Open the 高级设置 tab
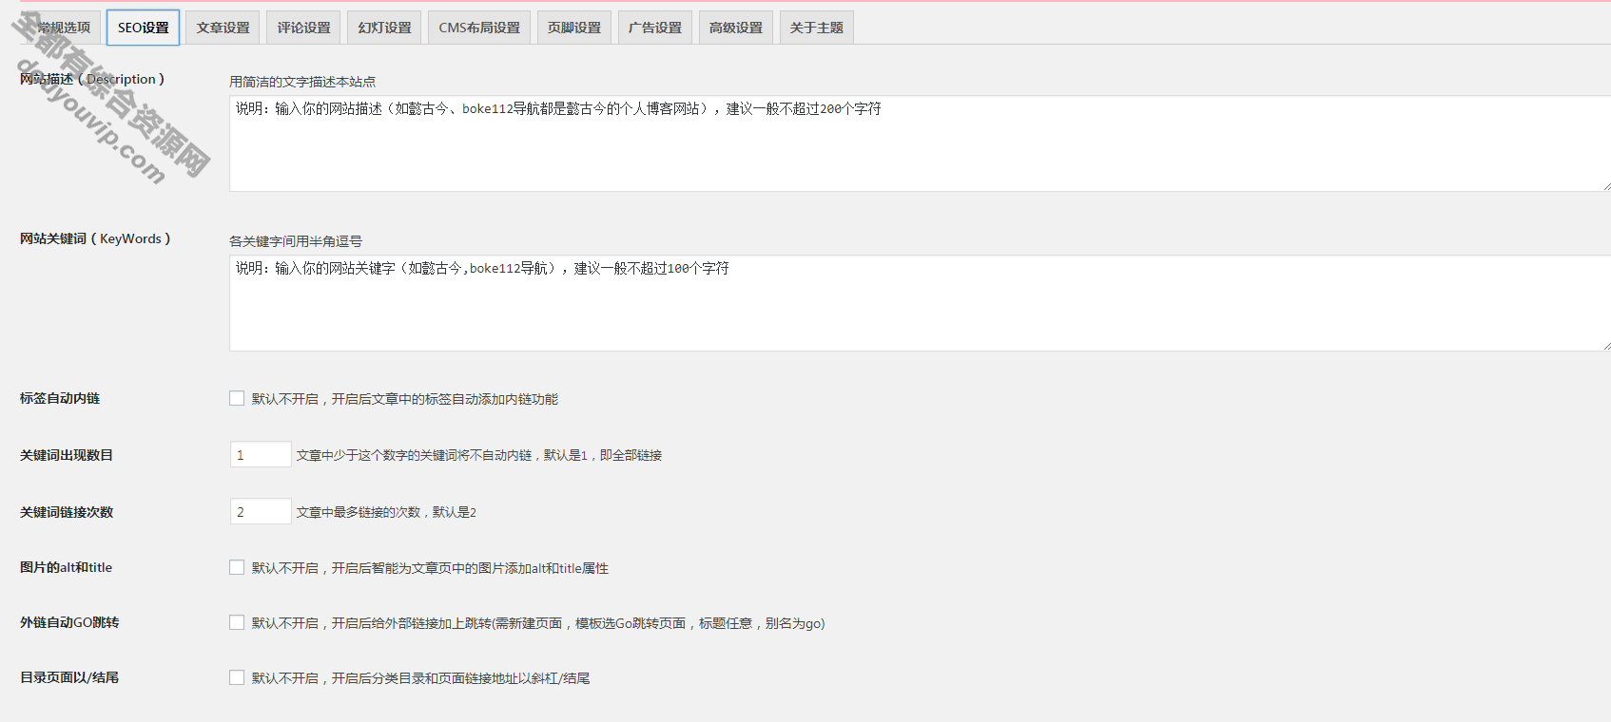1611x722 pixels. [x=736, y=28]
